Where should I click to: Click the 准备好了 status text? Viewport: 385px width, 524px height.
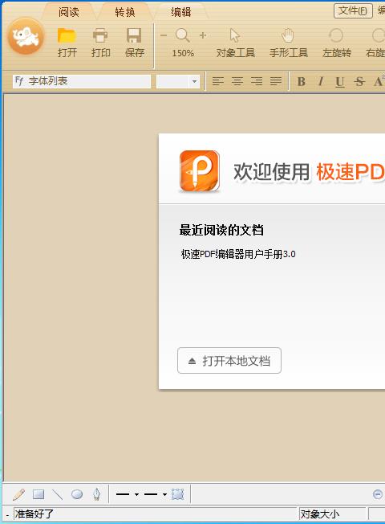pos(34,514)
